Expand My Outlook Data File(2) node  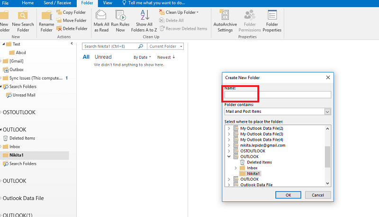click(x=229, y=128)
